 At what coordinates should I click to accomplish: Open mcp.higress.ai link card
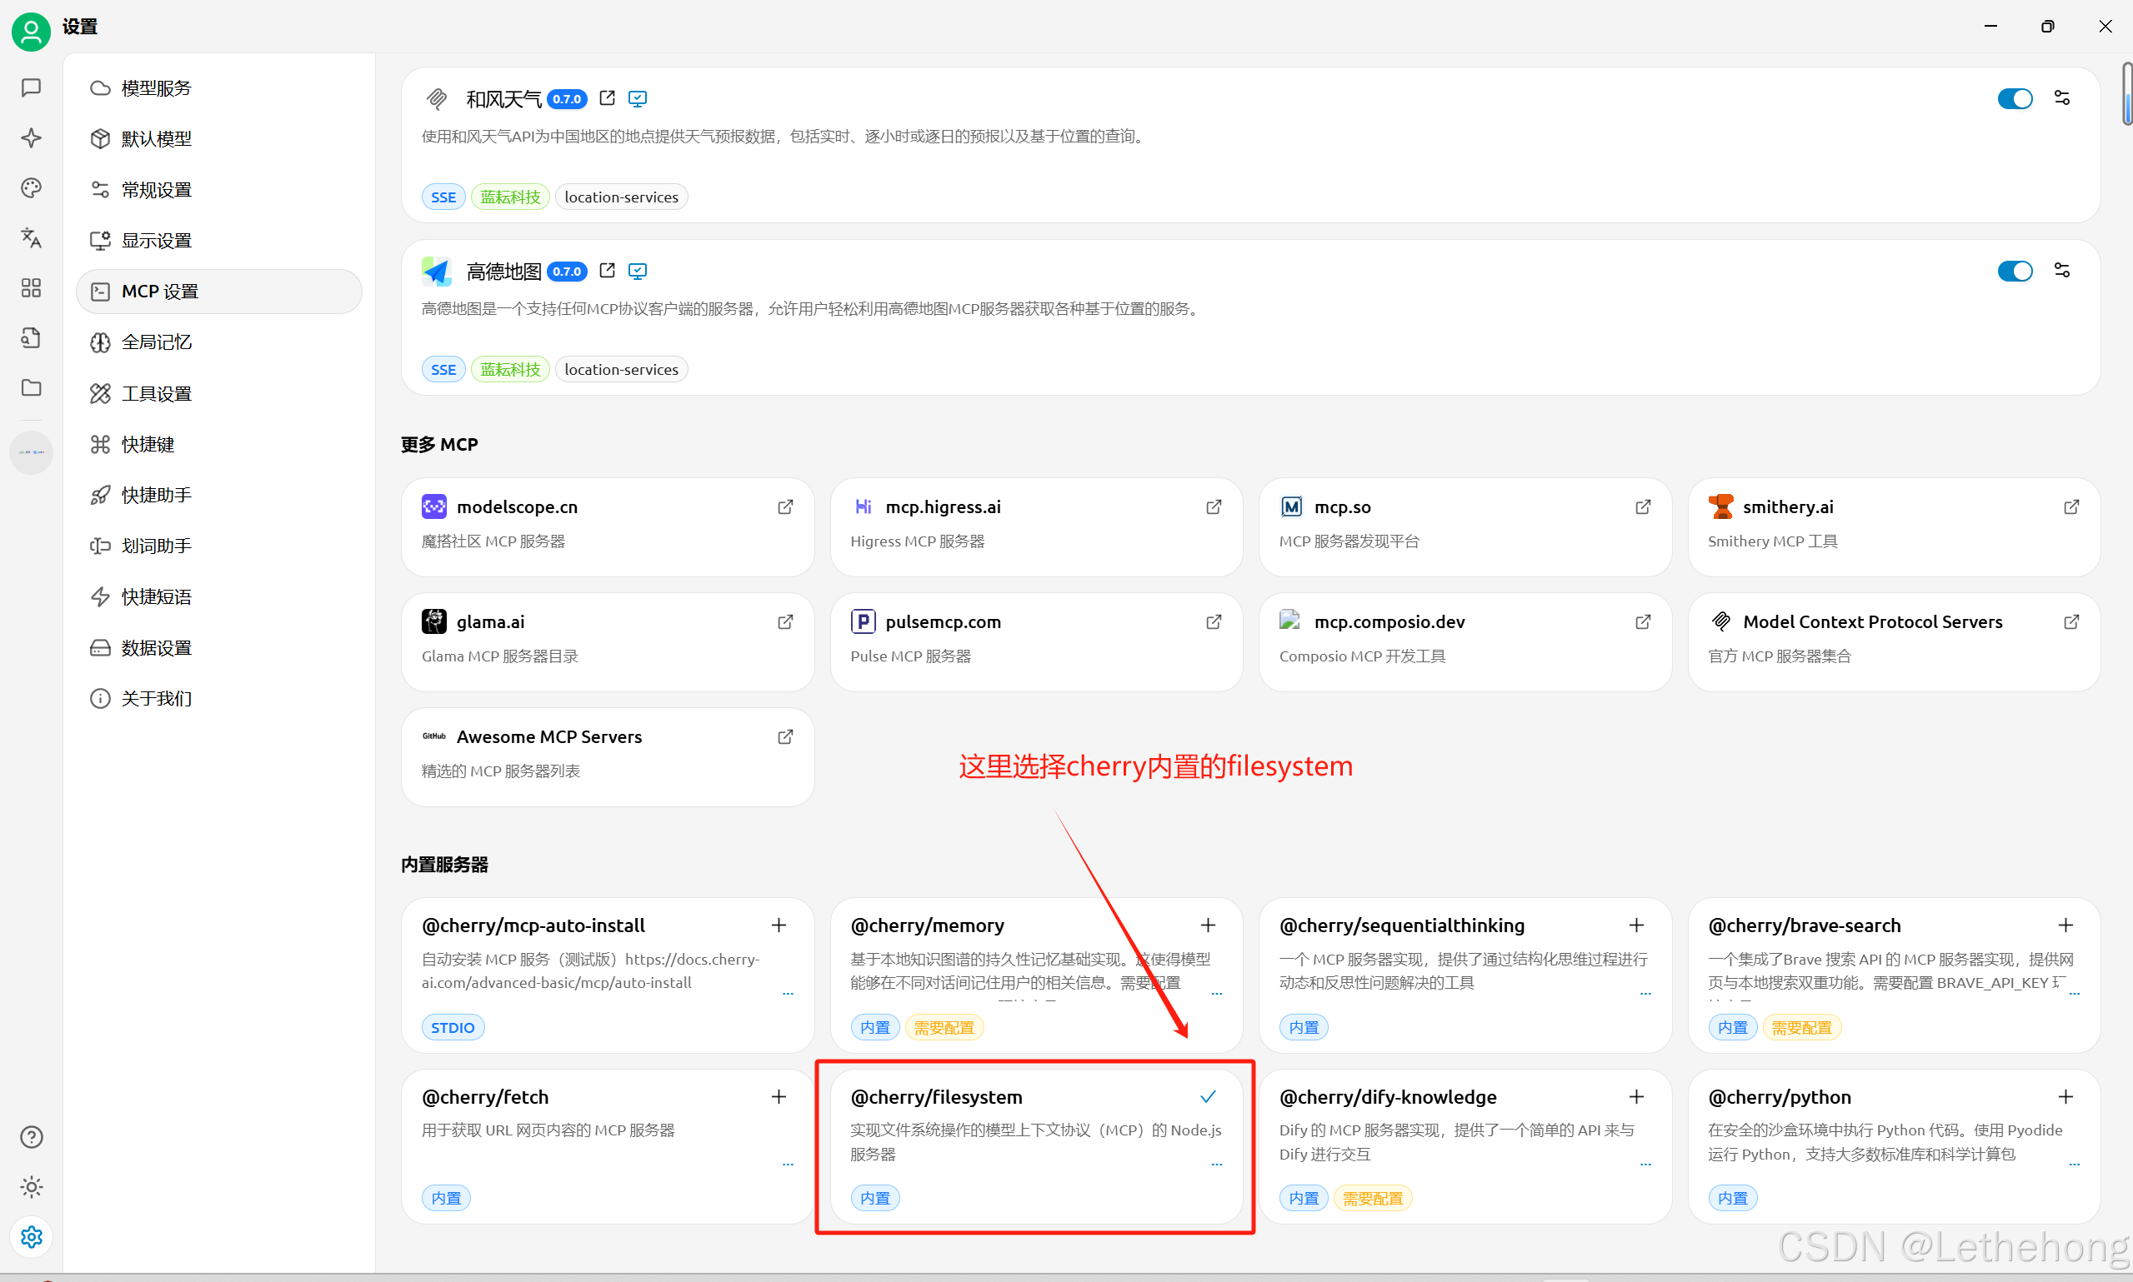tap(1036, 527)
